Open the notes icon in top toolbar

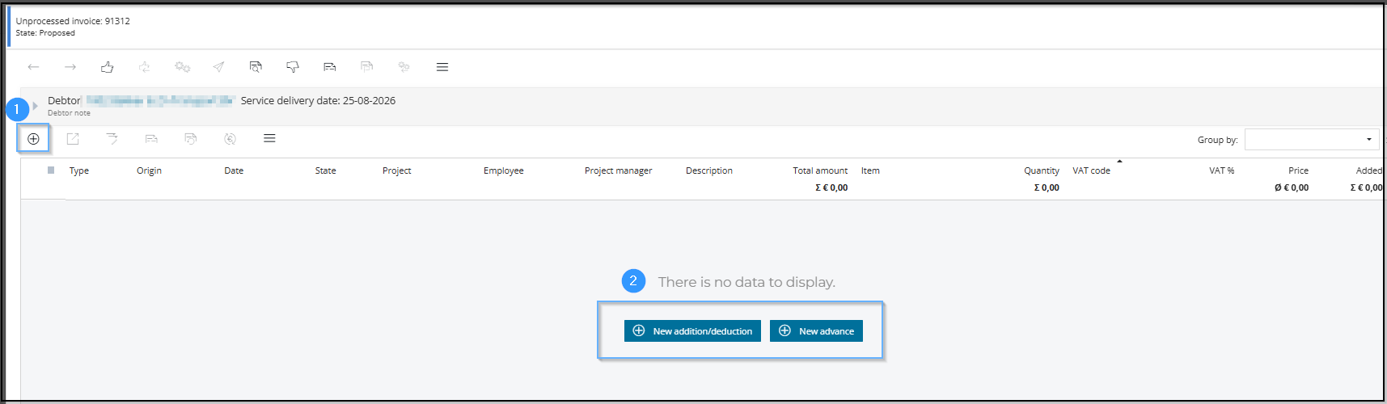click(330, 67)
